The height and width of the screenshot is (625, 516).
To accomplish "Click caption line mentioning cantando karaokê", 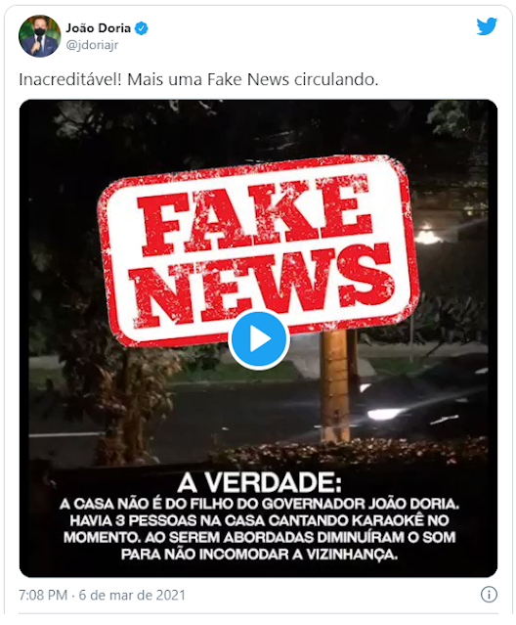I will pos(259,520).
